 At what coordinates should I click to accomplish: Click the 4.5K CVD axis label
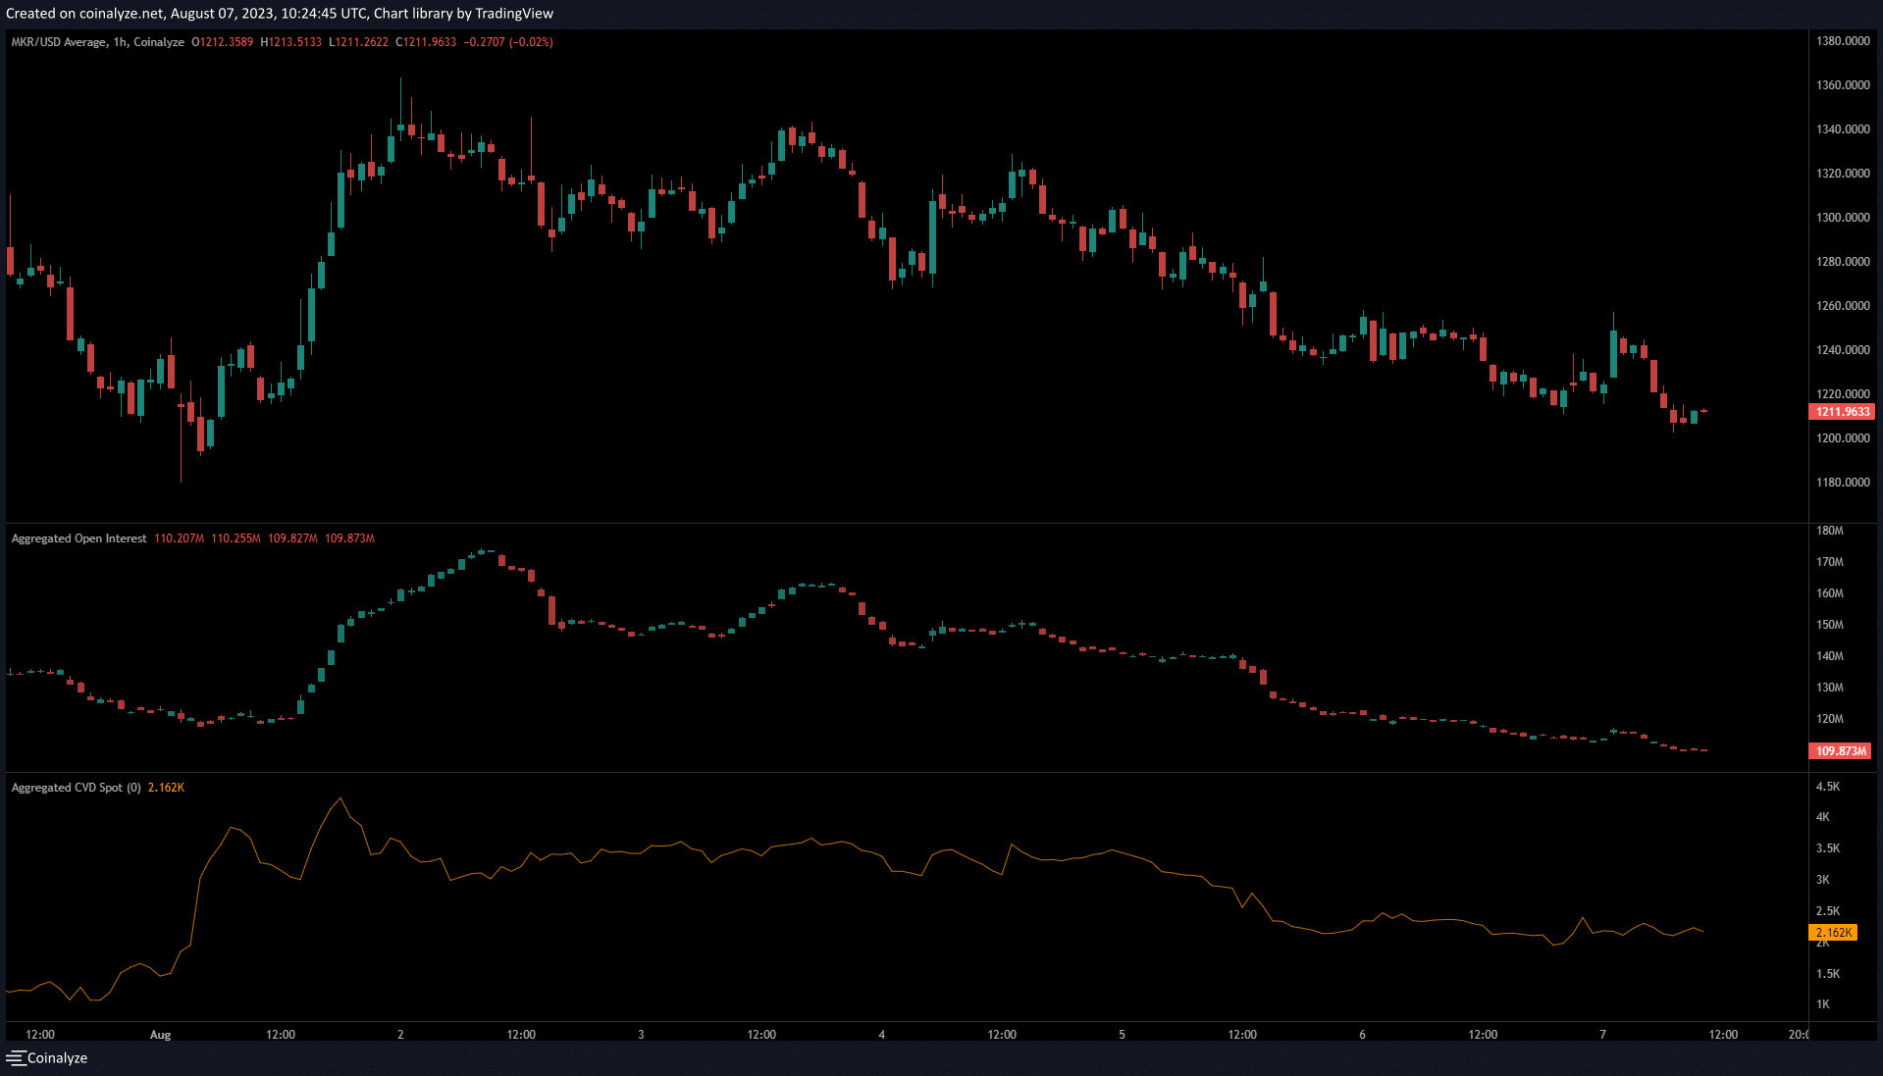tap(1827, 787)
